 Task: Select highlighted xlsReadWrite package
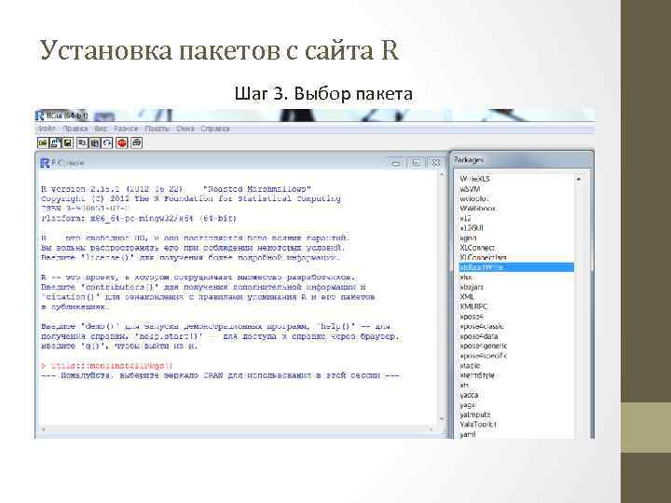516,267
